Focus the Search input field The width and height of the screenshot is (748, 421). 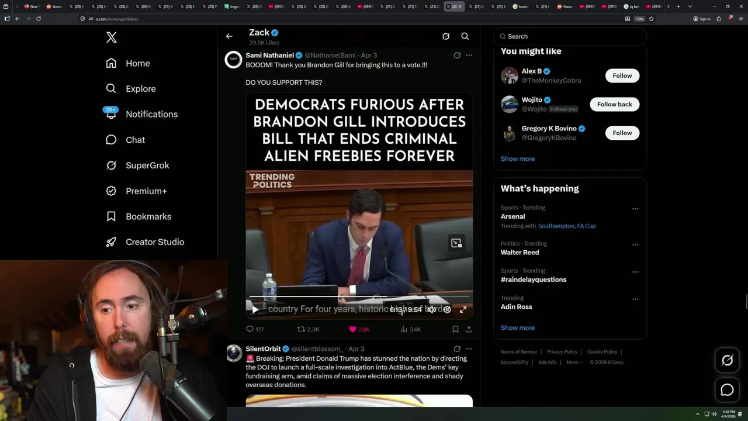click(x=570, y=36)
